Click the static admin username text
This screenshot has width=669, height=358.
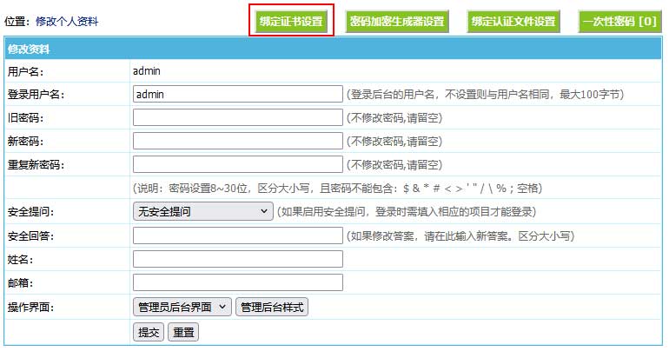pos(147,70)
